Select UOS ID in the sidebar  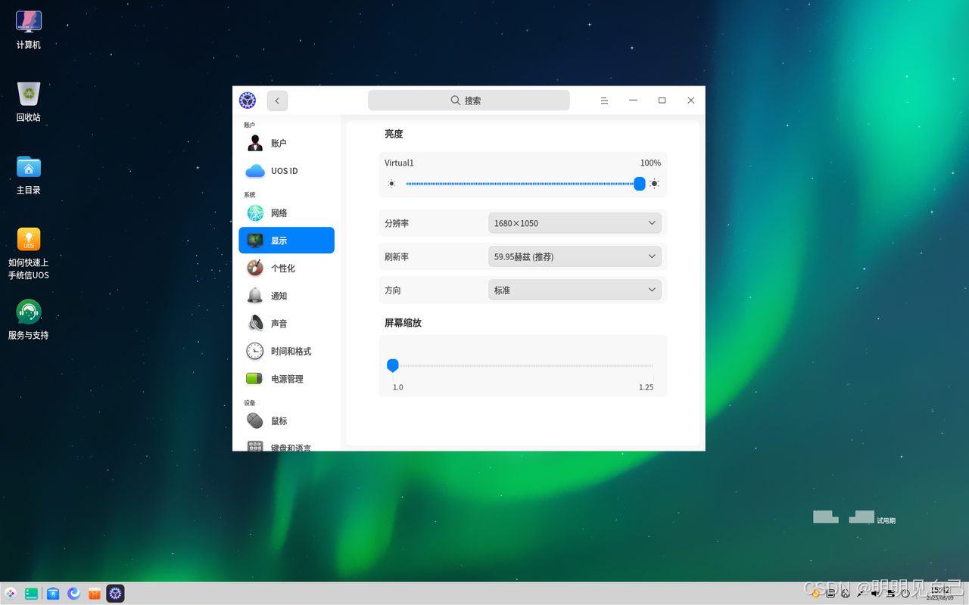[x=286, y=171]
